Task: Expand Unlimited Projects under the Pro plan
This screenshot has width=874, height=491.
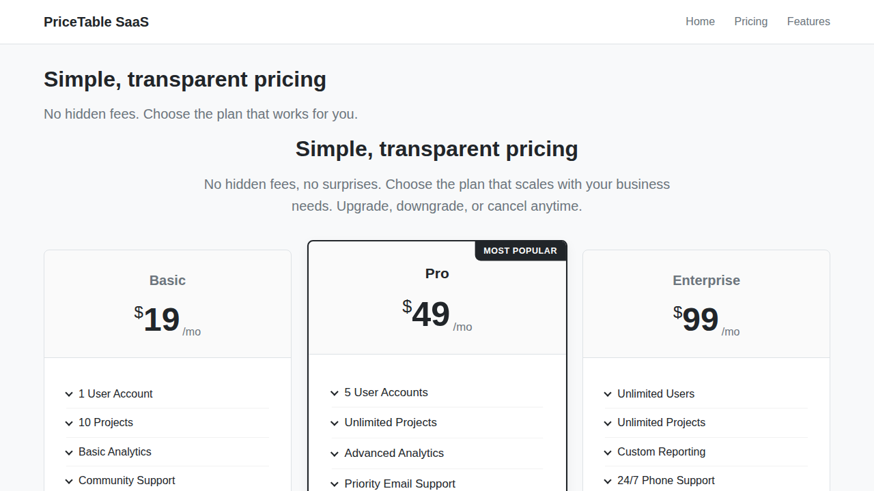Action: 335,423
